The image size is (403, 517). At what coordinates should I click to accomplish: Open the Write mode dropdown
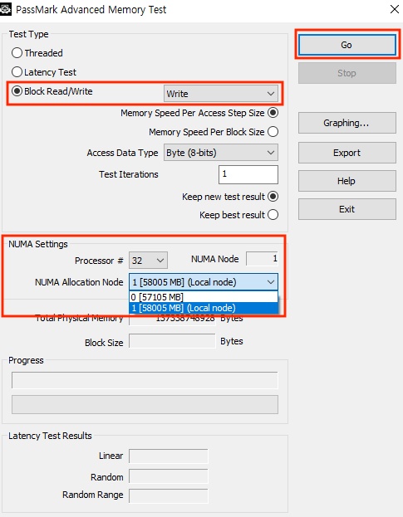221,94
